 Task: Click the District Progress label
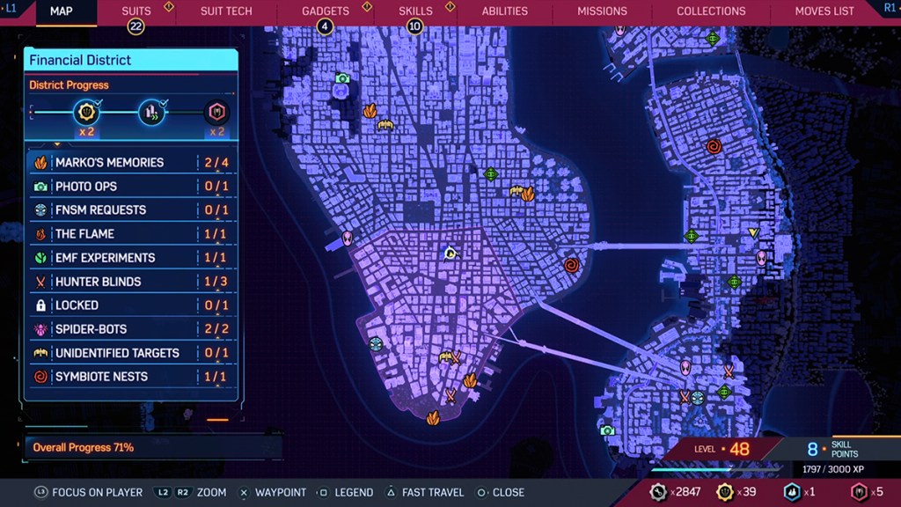pyautogui.click(x=69, y=85)
